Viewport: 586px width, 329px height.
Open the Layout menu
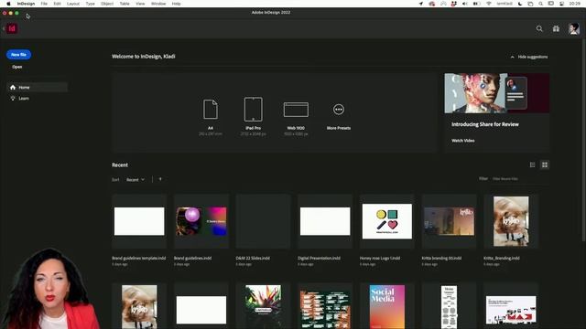(73, 4)
